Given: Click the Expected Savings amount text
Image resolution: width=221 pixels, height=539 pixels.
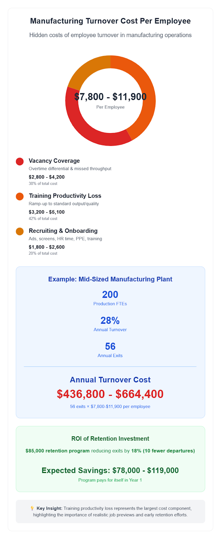Looking at the screenshot, I should (110, 471).
